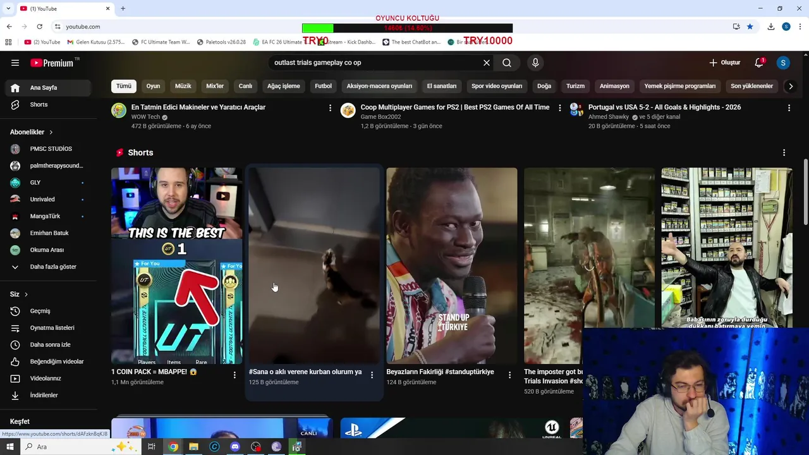809x455 pixels.
Task: Open the account avatar menu on YouTube
Action: click(x=783, y=63)
